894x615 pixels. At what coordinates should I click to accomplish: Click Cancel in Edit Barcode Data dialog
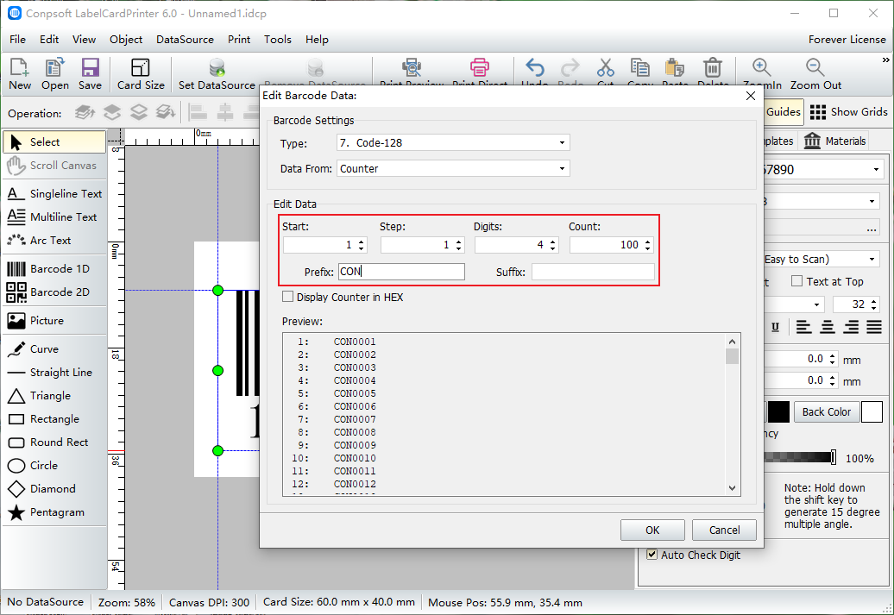724,530
